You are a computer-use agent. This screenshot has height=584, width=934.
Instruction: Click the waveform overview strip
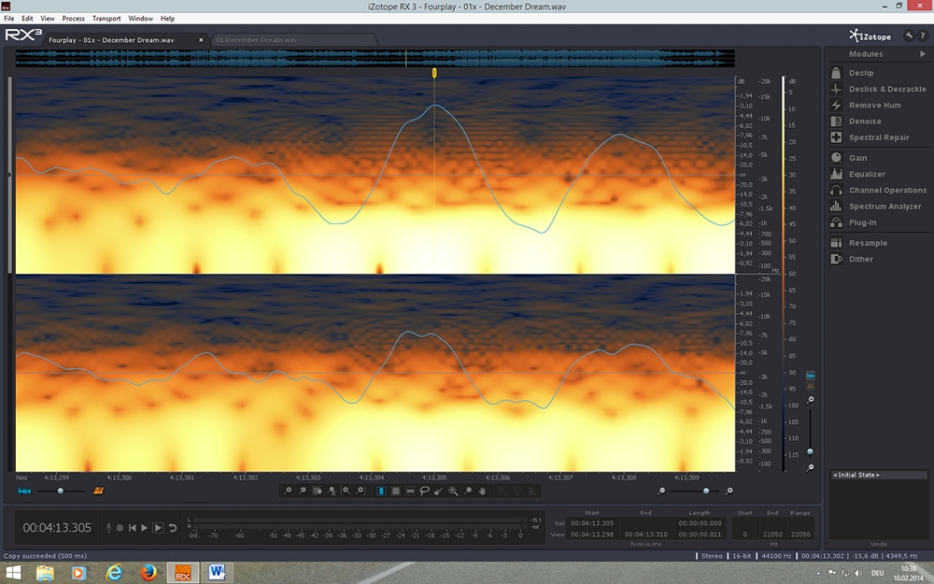[375, 58]
